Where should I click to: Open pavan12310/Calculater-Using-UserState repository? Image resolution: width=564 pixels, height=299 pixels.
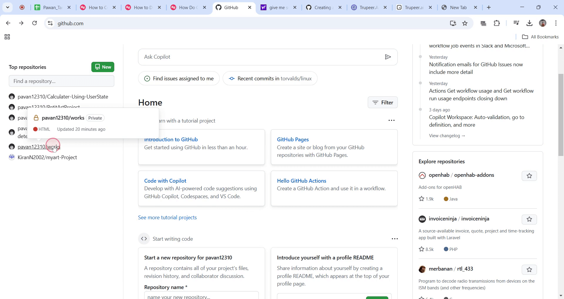tap(63, 97)
